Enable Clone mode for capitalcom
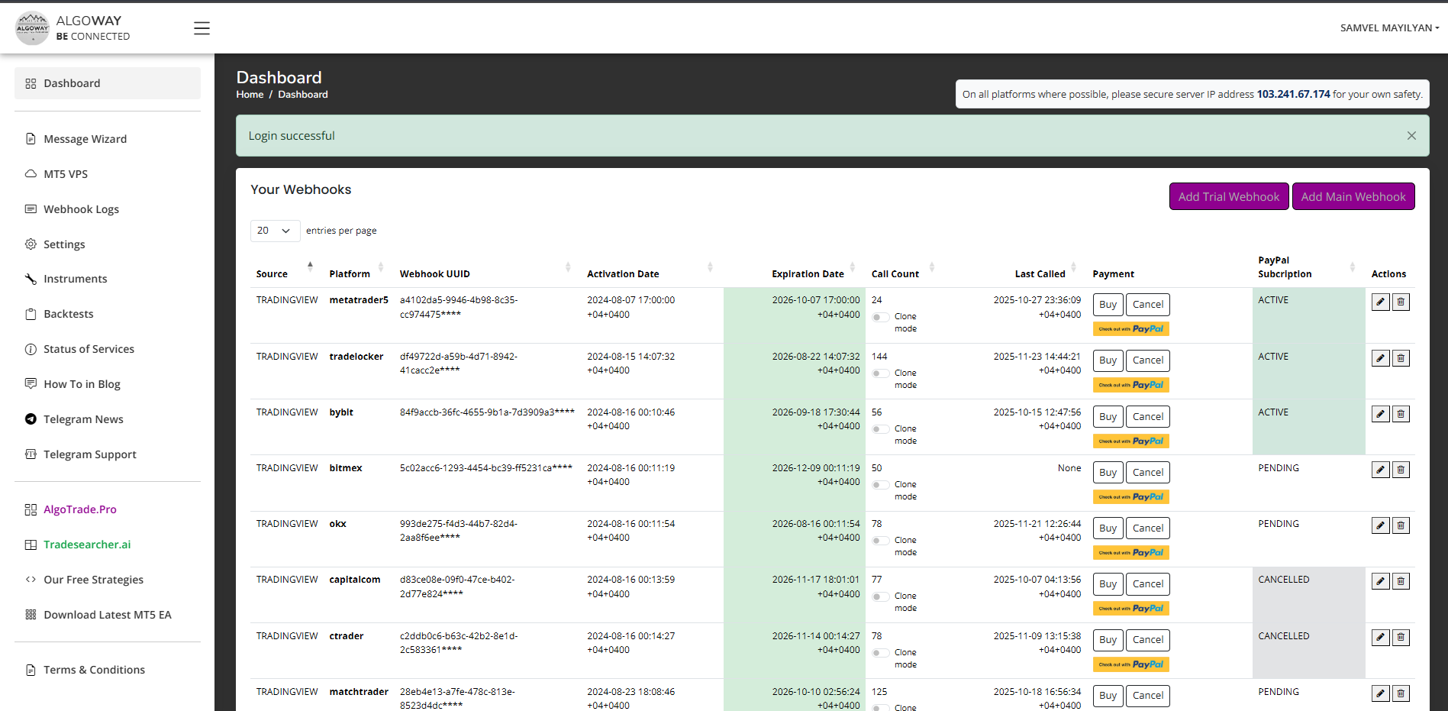The height and width of the screenshot is (711, 1448). pyautogui.click(x=880, y=596)
